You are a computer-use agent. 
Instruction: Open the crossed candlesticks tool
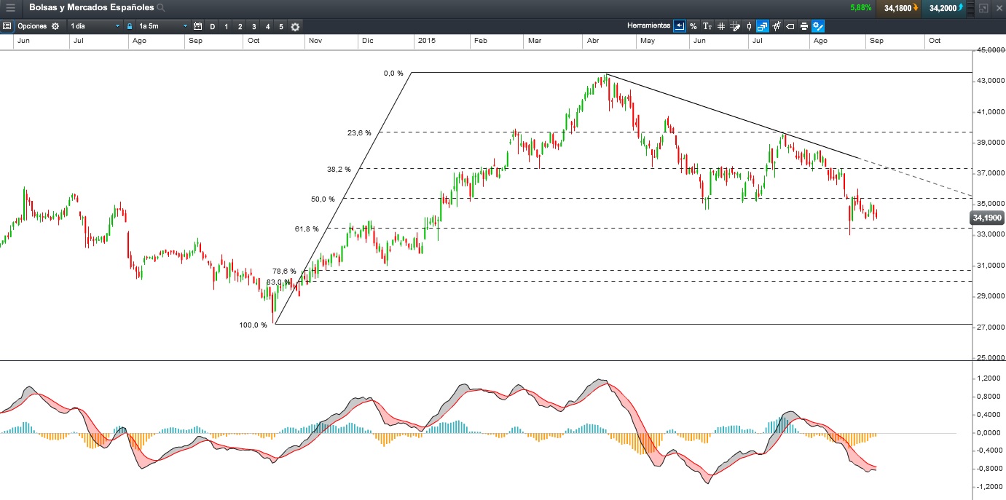(777, 26)
